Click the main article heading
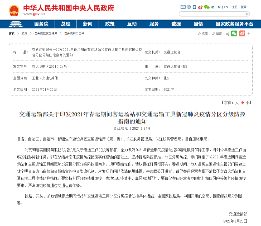Screen dimensions: 261x226 pyautogui.click(x=132, y=118)
